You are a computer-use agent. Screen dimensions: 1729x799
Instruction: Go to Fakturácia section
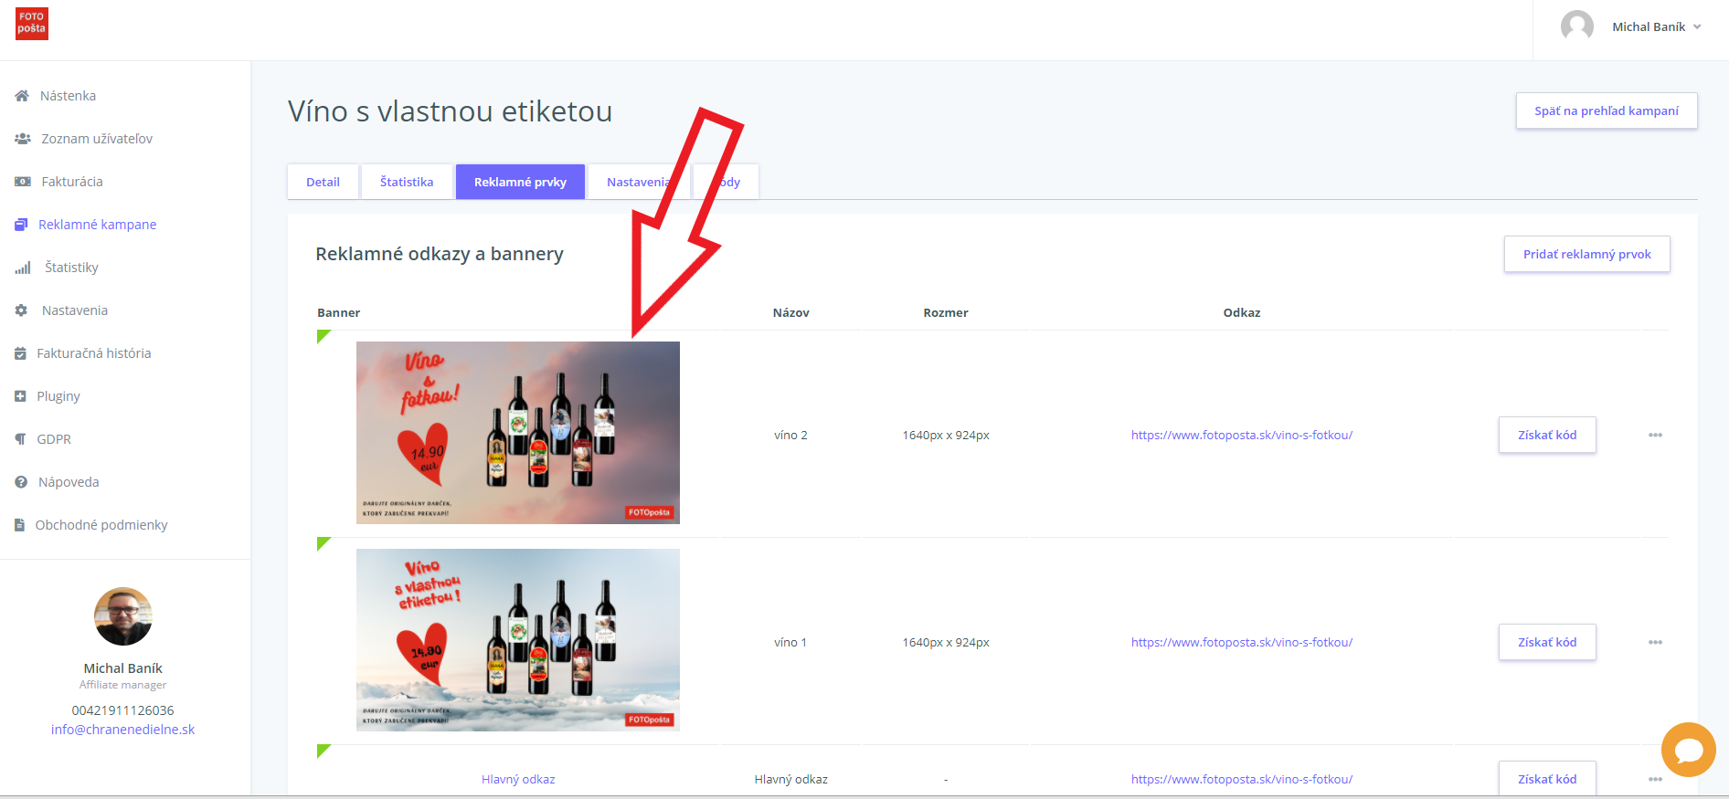coord(72,182)
